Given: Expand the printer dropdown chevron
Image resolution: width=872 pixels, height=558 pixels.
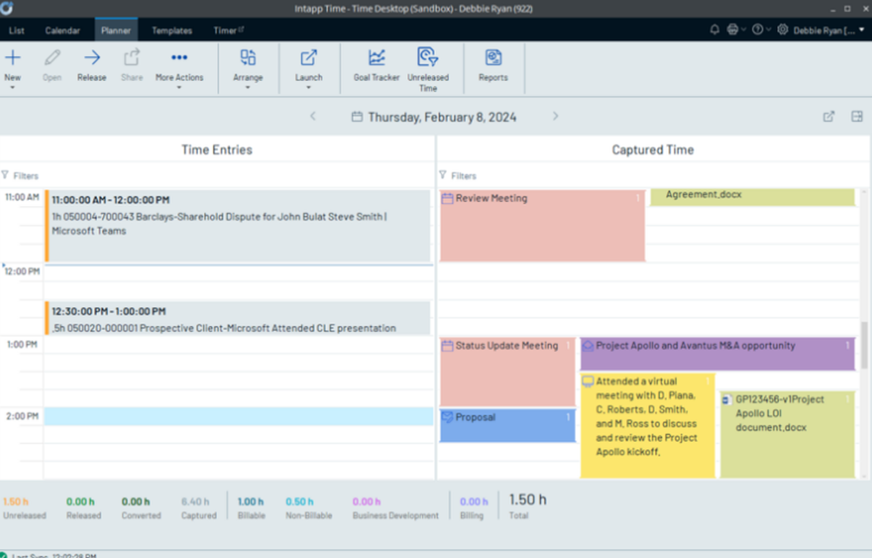Looking at the screenshot, I should pyautogui.click(x=744, y=30).
